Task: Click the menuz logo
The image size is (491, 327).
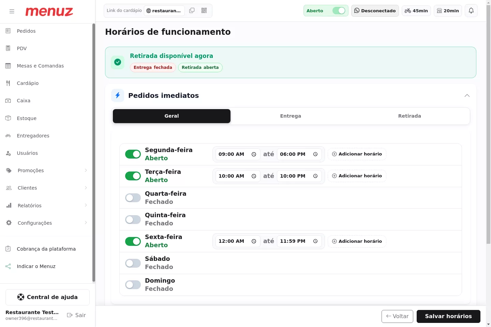Action: tap(49, 12)
